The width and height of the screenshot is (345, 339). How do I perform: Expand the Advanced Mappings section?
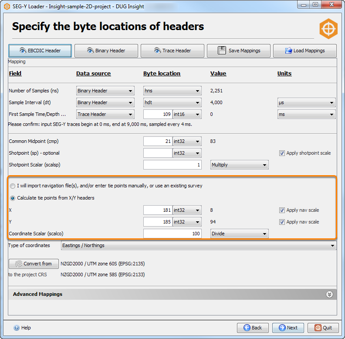pos(329,294)
